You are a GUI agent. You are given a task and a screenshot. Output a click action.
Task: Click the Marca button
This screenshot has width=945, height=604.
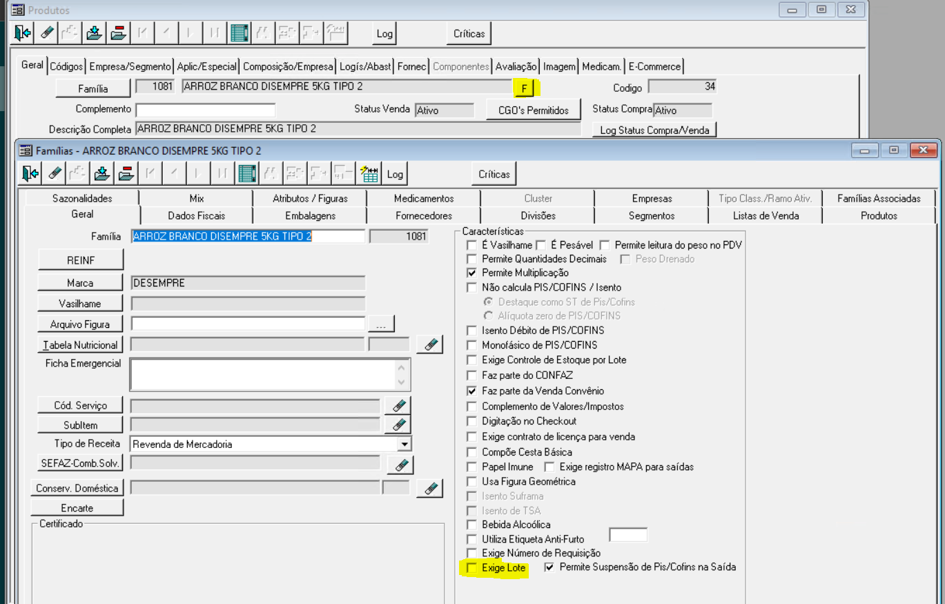coord(81,283)
